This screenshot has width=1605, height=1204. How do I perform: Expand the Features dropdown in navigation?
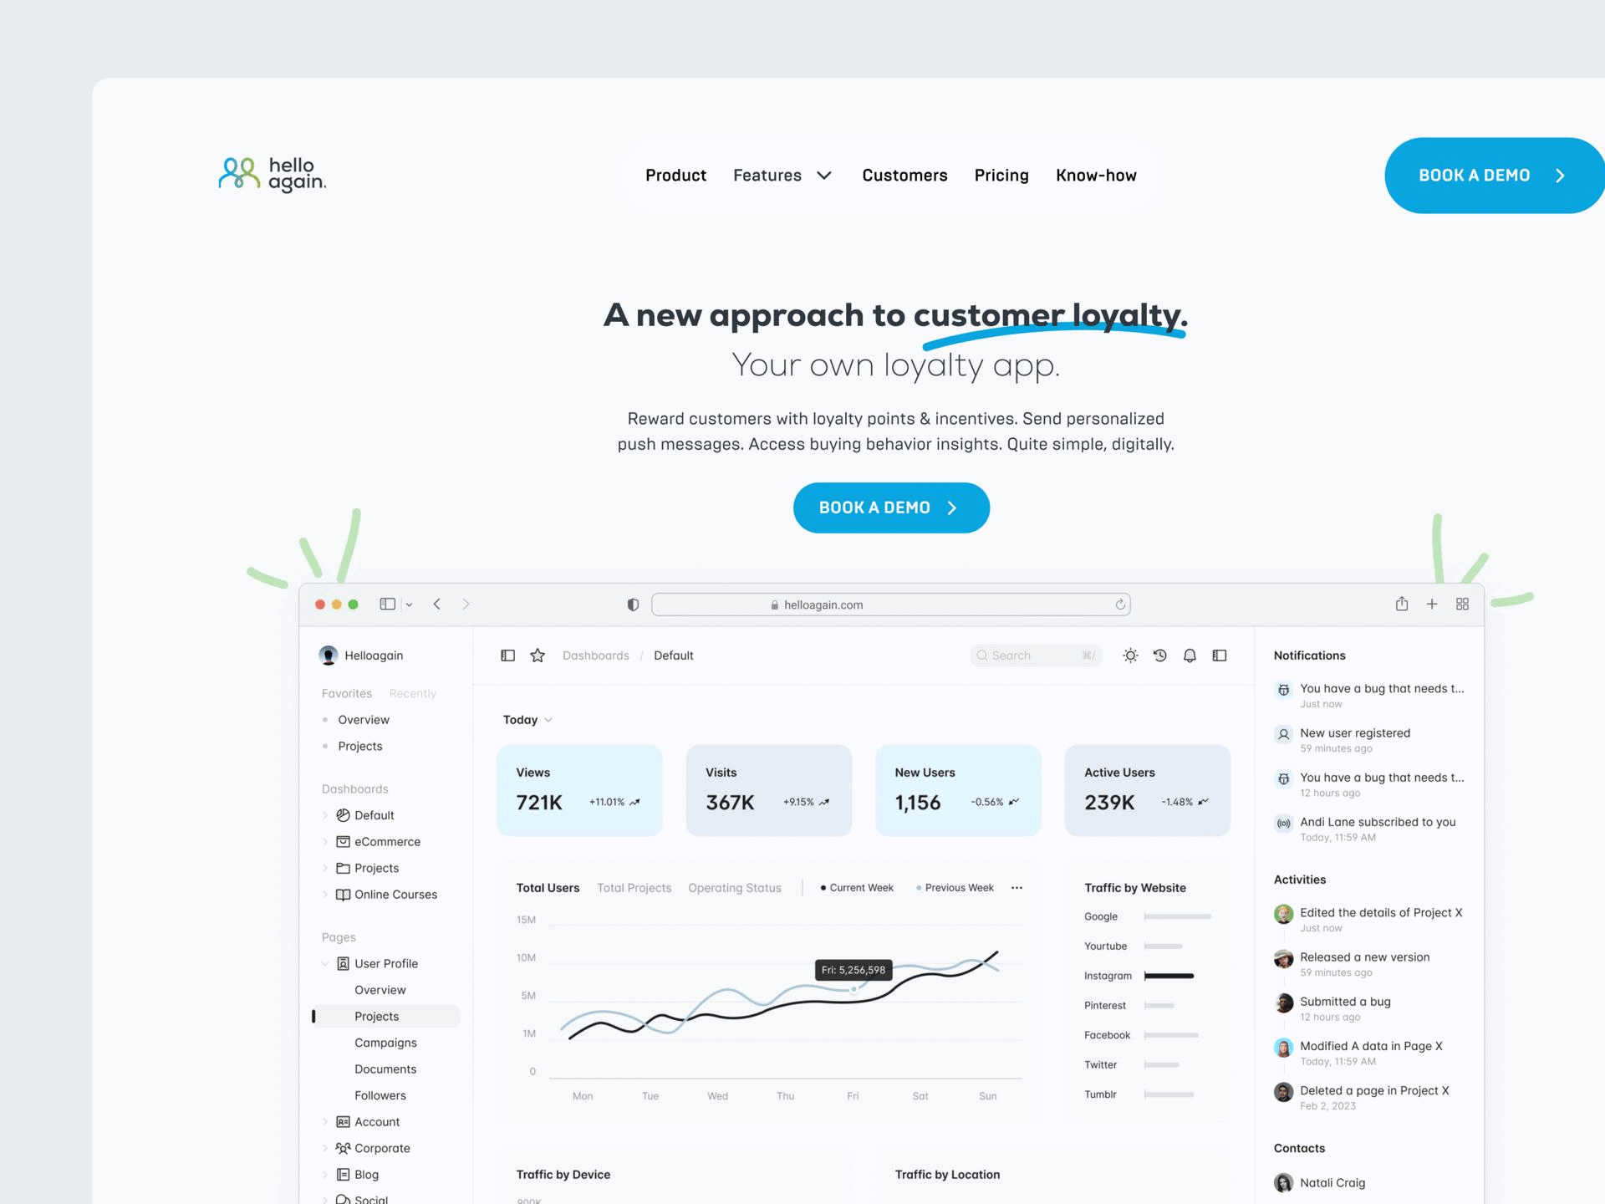click(x=782, y=176)
